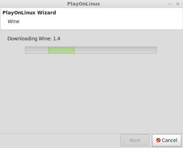183x148 pixels.
Task: Click the word Downloading in status label
Action: tap(22, 39)
